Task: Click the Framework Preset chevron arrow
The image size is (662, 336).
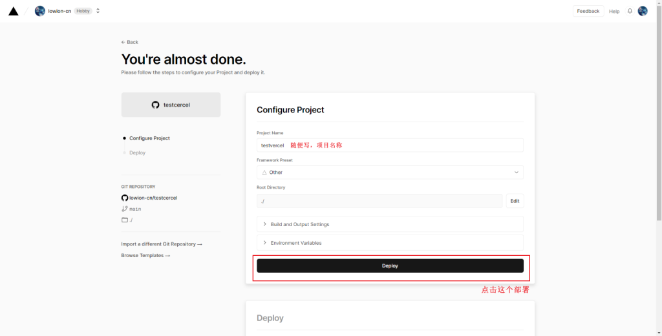Action: (517, 173)
